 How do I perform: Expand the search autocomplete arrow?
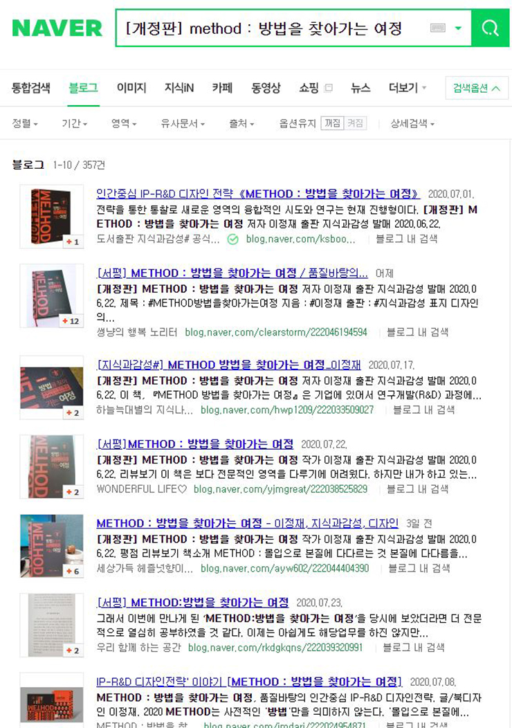tap(458, 28)
